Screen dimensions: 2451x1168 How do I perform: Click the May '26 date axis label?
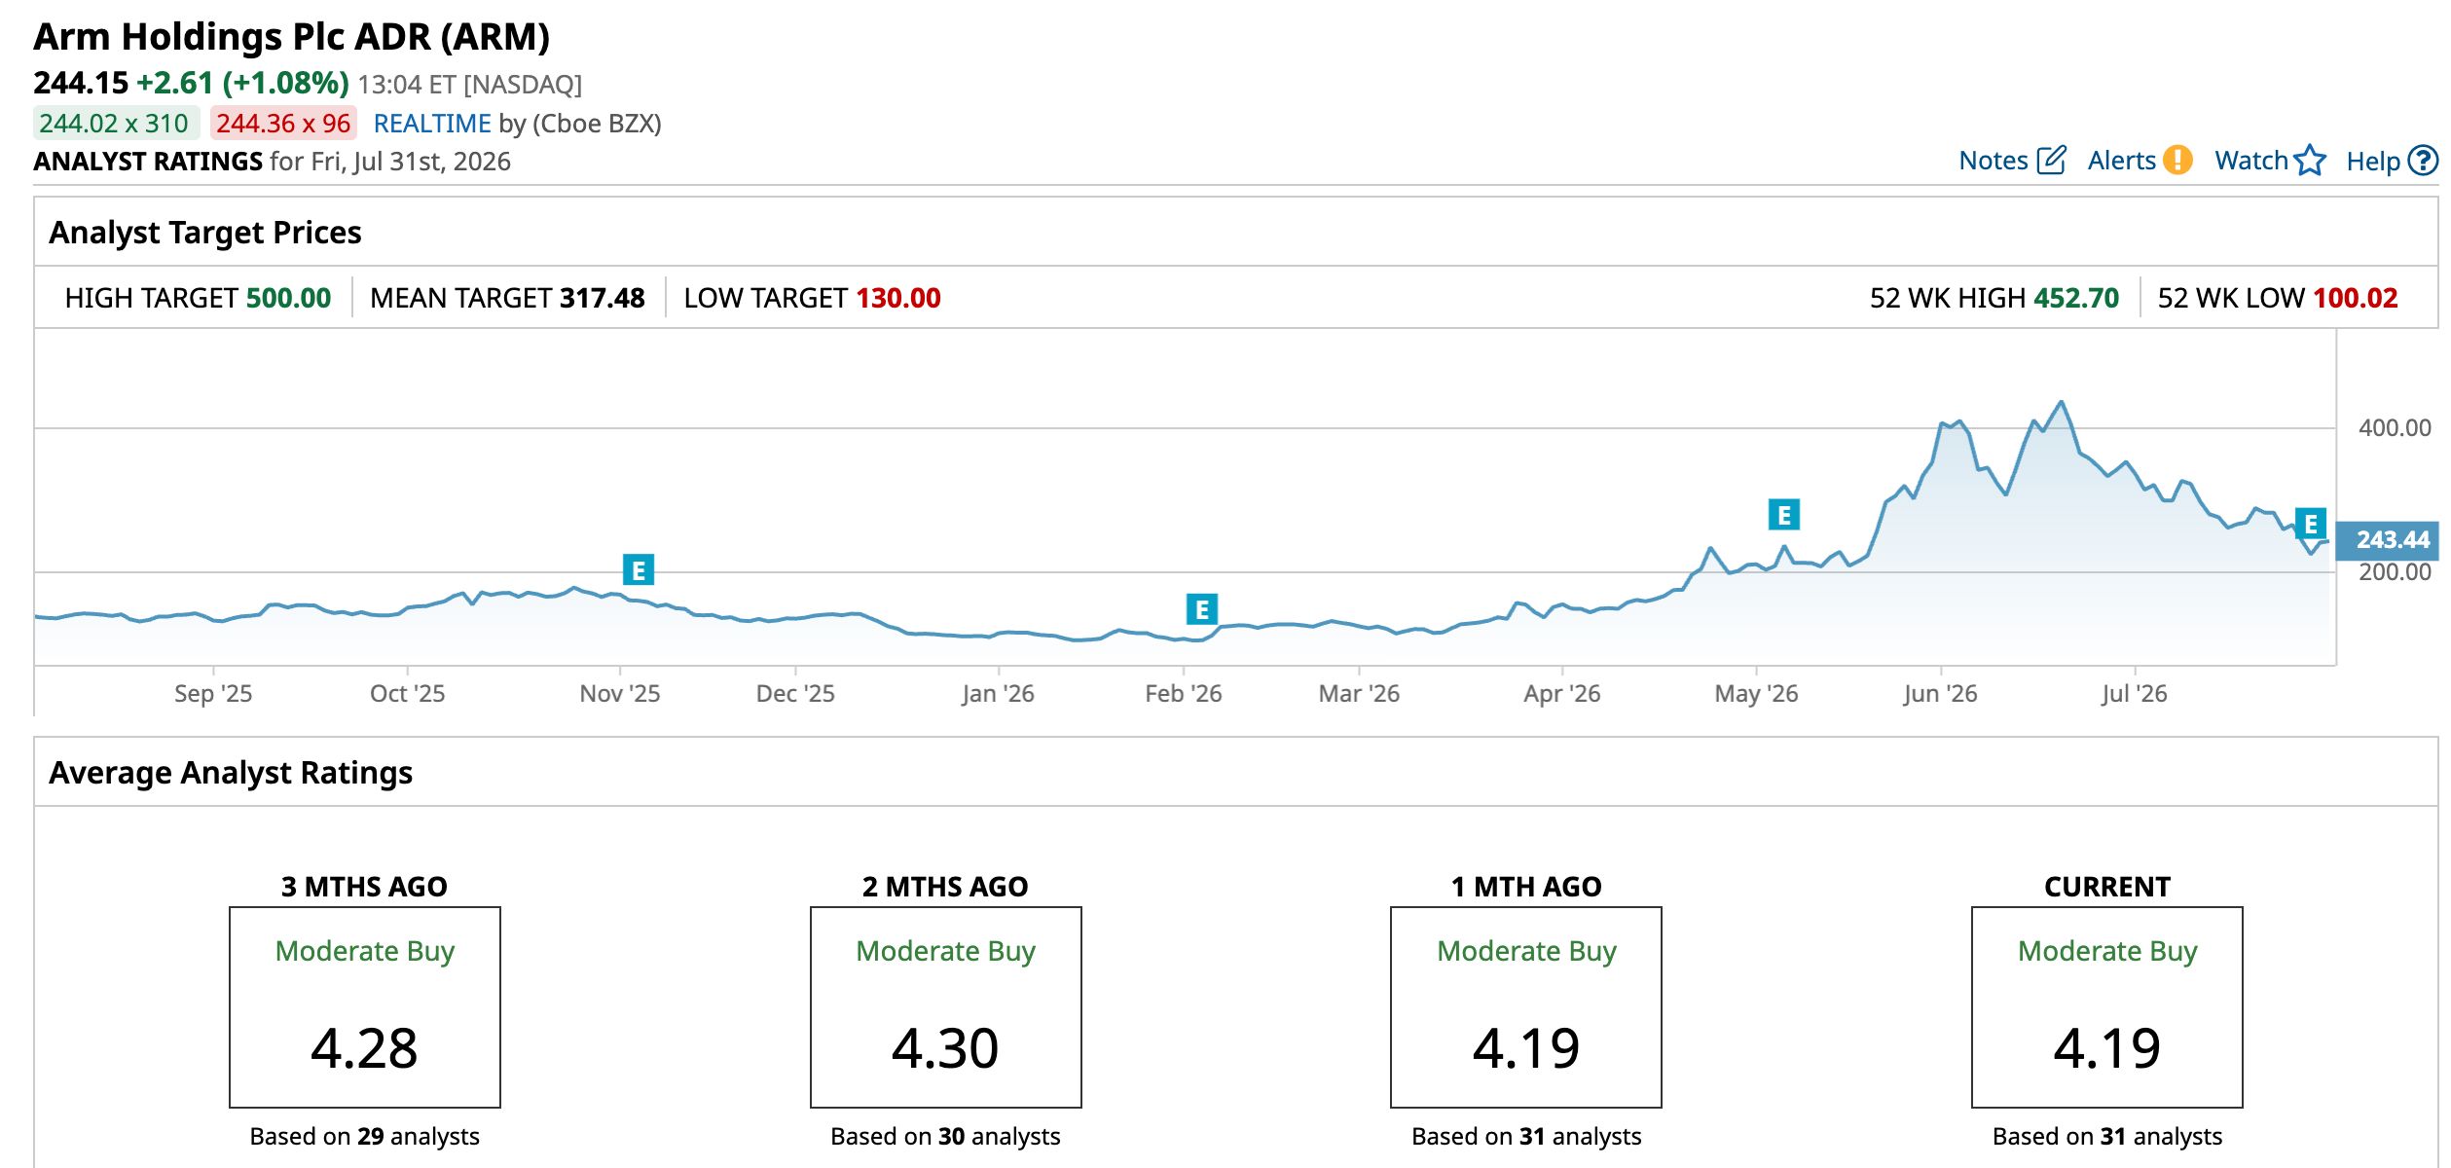click(x=1756, y=694)
